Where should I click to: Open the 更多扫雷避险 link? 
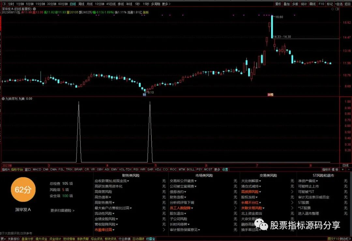tap(62, 210)
